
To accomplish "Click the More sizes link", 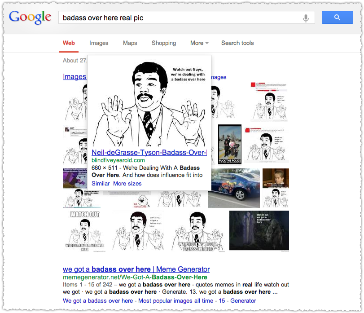I will point(127,183).
